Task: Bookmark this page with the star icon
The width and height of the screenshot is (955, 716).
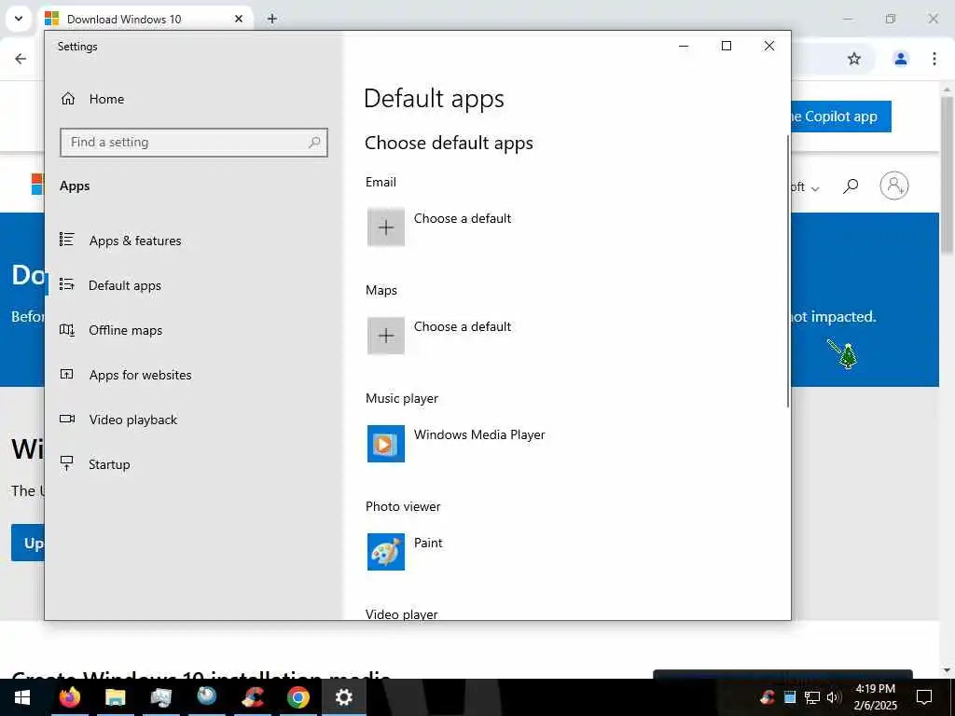Action: (x=854, y=59)
